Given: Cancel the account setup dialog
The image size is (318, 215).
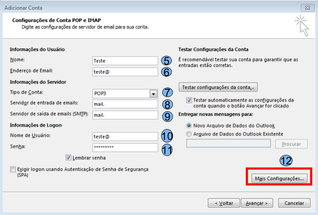Looking at the screenshot, I should (294, 203).
